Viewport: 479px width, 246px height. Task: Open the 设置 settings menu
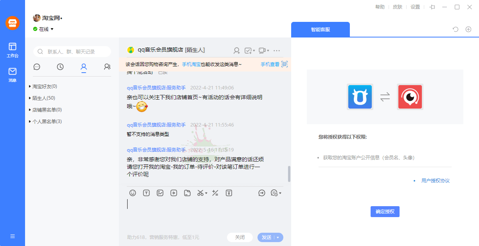(415, 7)
